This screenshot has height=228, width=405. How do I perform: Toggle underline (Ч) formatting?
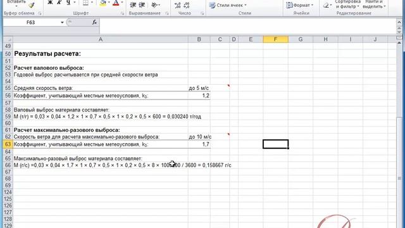point(68,3)
